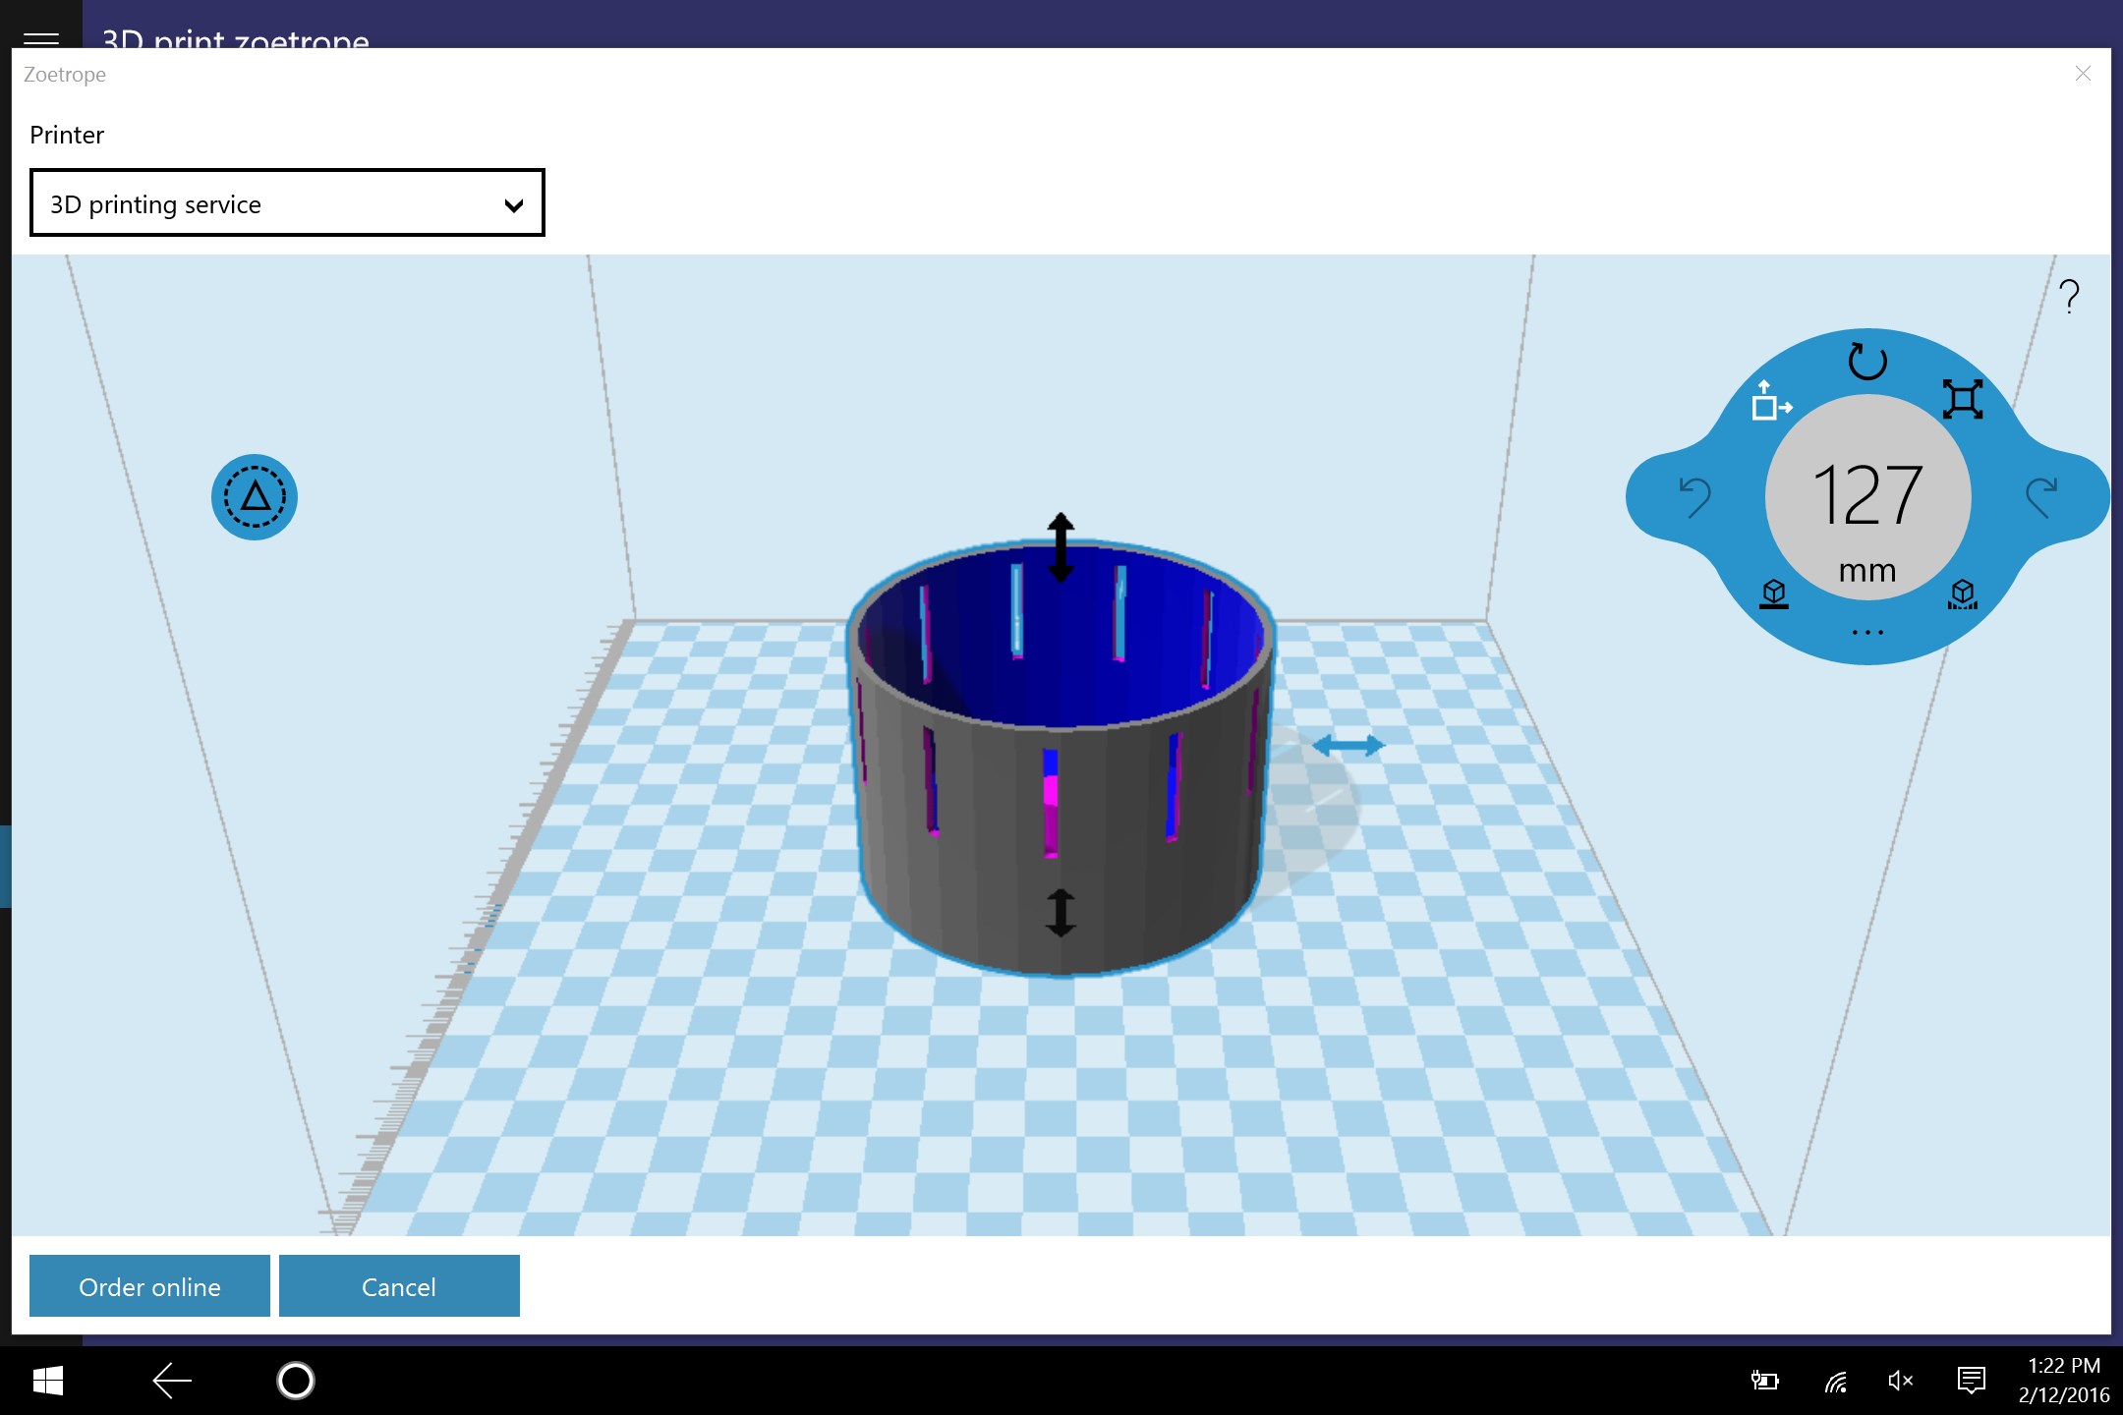Viewport: 2123px width, 1415px height.
Task: Open the Action Center in the taskbar
Action: coord(1972,1381)
